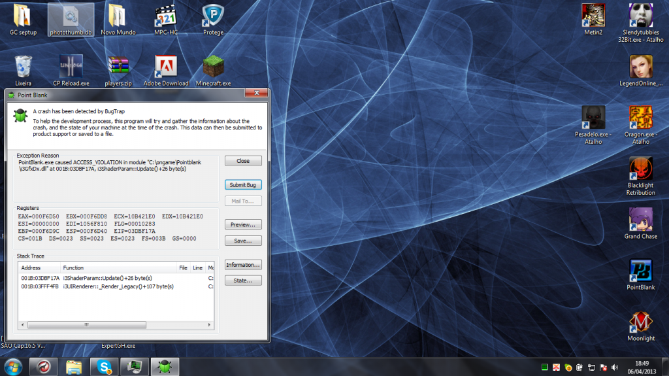Click the Submit Bug button
This screenshot has height=376, width=669.
pos(243,185)
